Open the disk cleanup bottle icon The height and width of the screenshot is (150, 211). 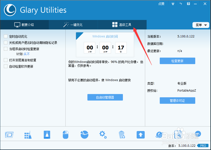(x=47, y=135)
